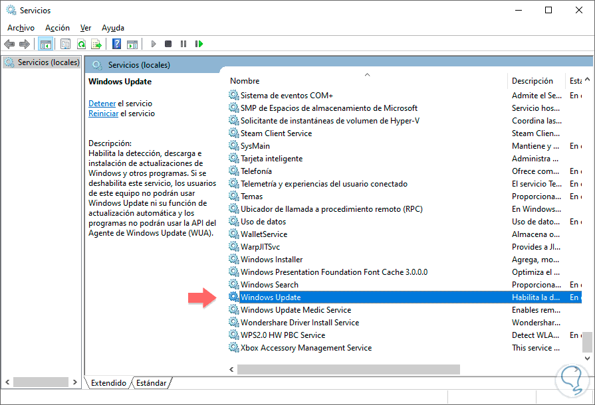This screenshot has width=595, height=405.
Task: Click the Stop service square icon
Action: tap(168, 44)
